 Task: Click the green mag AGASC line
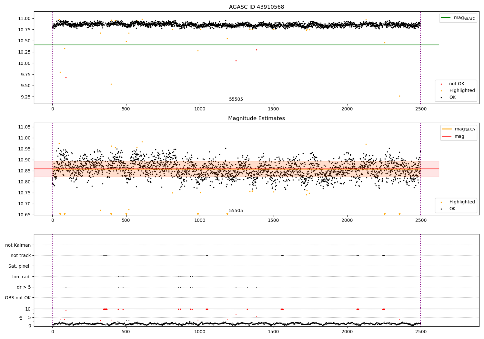point(236,45)
